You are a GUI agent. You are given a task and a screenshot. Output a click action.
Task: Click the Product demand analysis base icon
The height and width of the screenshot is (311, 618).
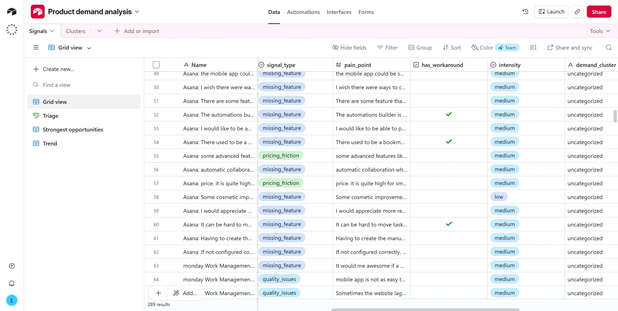38,12
